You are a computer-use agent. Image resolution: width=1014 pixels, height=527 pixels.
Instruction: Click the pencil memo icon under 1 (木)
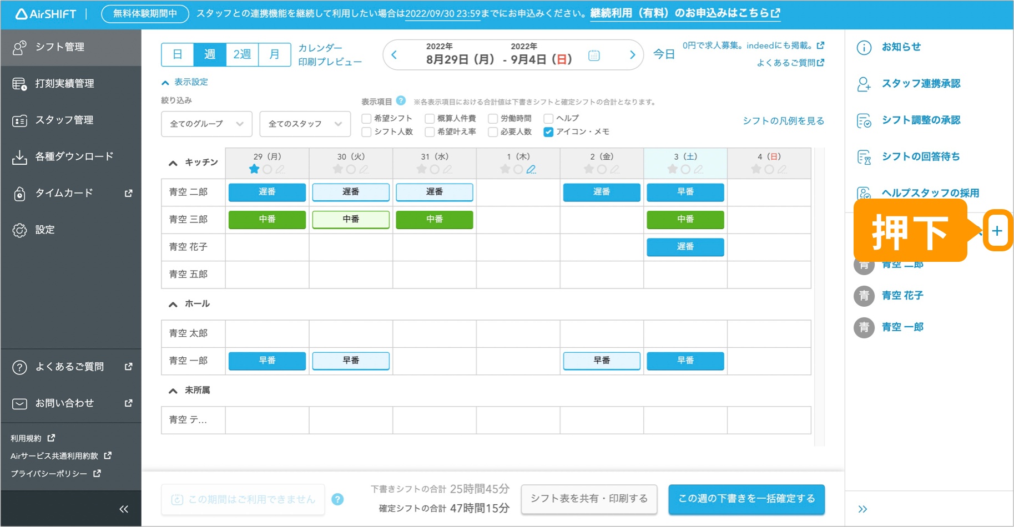pos(531,169)
